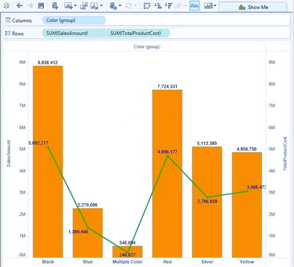Click the Redo forward arrow
Screen dimensions: 294x267
[30, 6]
